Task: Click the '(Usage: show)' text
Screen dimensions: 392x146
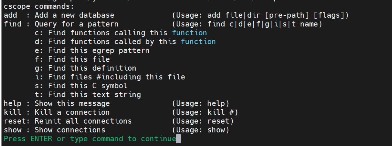Action: coord(201,130)
